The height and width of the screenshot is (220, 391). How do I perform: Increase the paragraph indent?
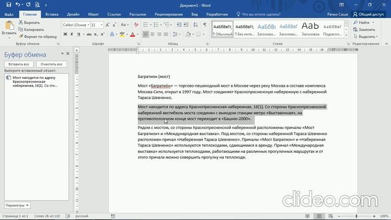186,24
